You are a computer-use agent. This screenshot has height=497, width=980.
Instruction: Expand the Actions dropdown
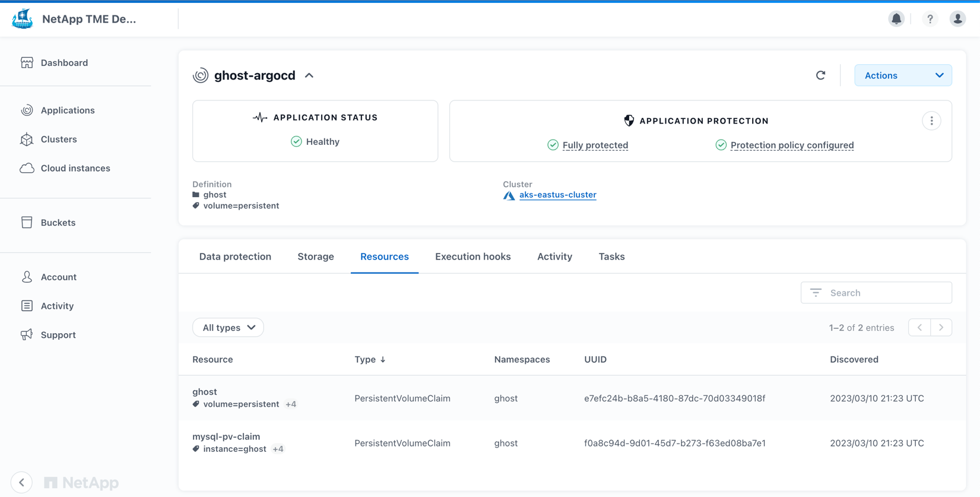point(903,75)
